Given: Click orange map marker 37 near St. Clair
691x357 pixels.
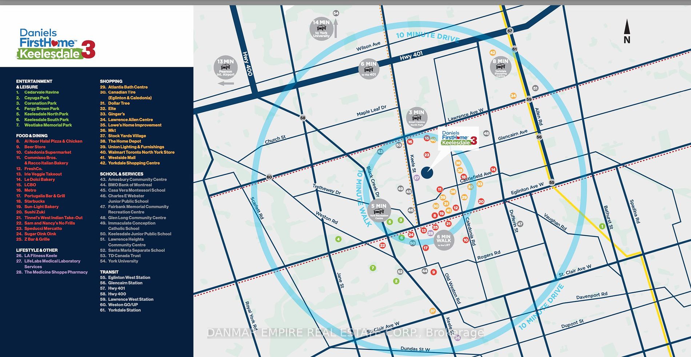Looking at the screenshot, I should (x=432, y=311).
